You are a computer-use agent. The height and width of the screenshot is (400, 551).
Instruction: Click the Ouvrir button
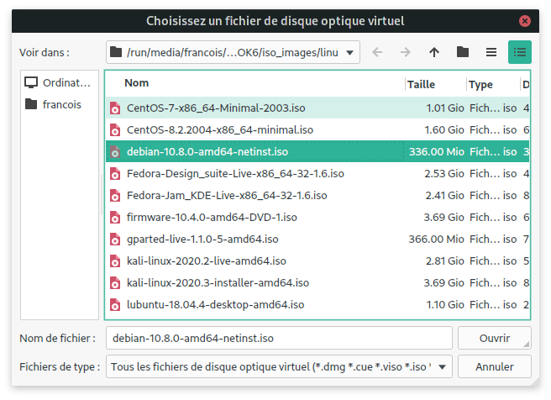click(x=495, y=338)
